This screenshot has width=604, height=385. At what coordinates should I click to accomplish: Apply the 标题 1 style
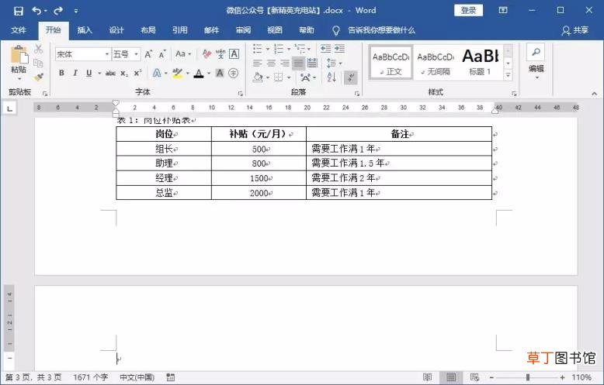[x=480, y=63]
